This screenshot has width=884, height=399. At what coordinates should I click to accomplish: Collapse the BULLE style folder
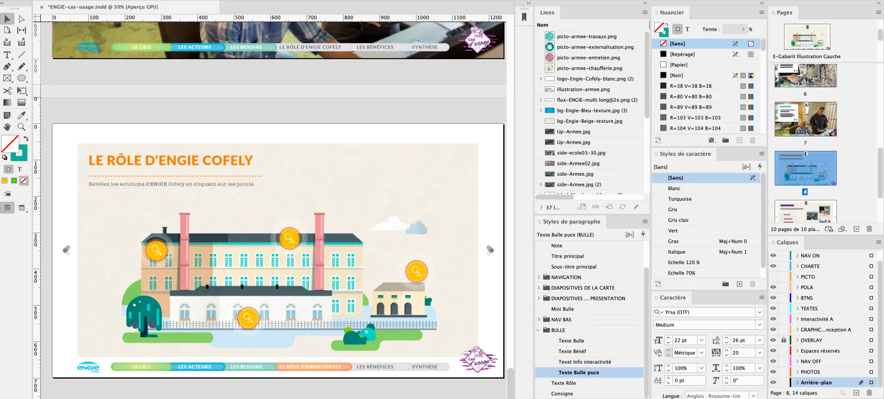click(539, 330)
